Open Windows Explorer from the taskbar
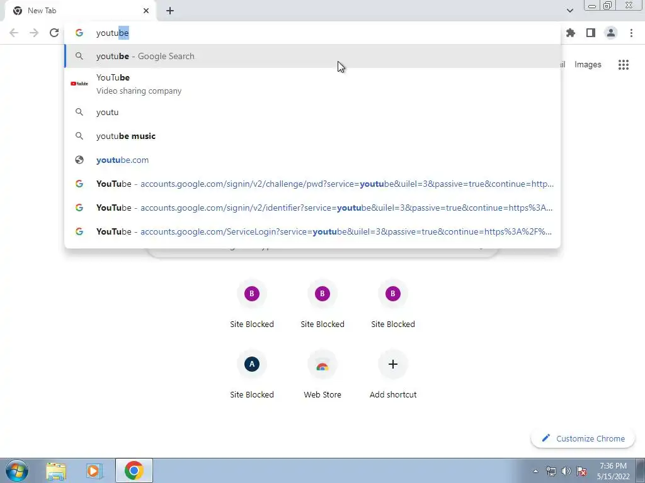645x483 pixels. point(56,470)
